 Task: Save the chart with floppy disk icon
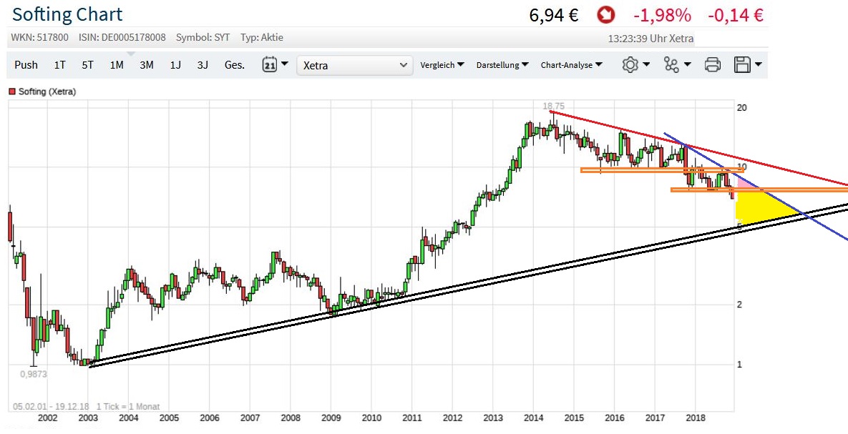click(742, 65)
